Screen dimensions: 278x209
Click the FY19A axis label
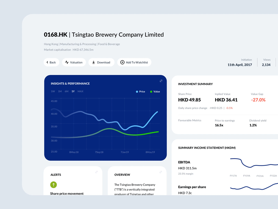click(246, 176)
